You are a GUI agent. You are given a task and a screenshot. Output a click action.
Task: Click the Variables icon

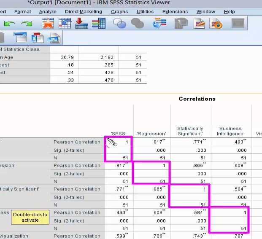tap(99, 23)
